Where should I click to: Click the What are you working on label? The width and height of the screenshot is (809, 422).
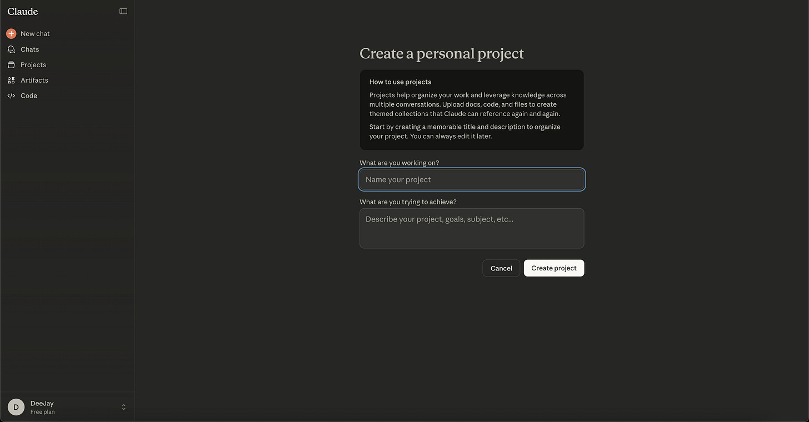399,163
